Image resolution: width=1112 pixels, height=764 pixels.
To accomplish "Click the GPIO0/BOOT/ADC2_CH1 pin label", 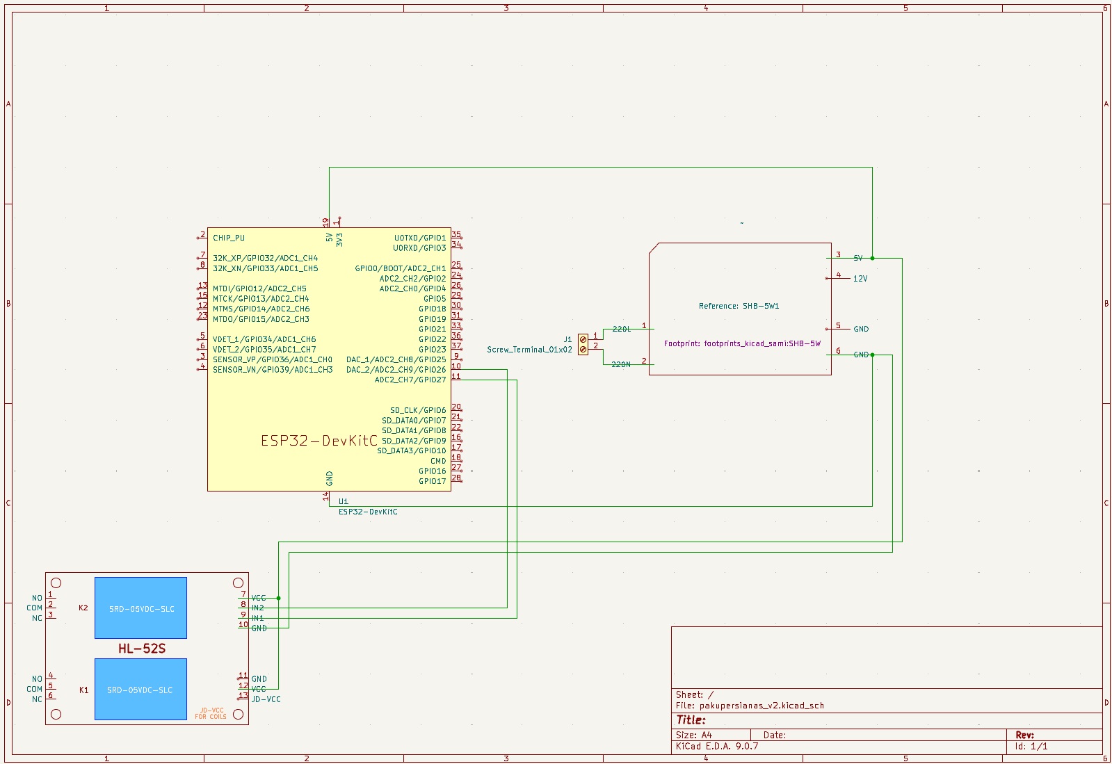I will pyautogui.click(x=401, y=268).
